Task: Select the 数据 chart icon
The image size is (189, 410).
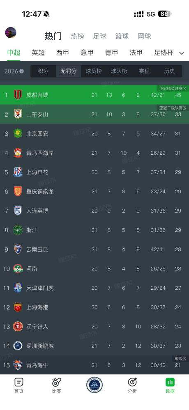Action: (x=170, y=382)
